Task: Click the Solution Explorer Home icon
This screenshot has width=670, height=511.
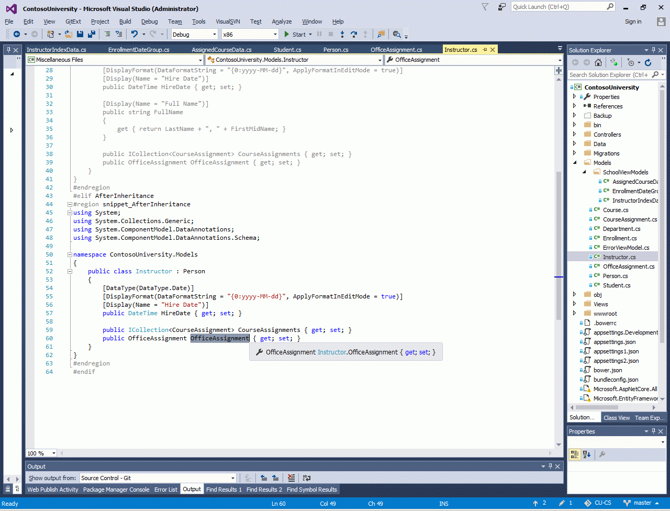Action: [x=599, y=62]
